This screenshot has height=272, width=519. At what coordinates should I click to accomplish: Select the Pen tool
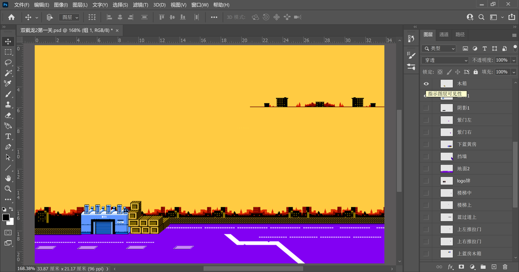(x=8, y=147)
